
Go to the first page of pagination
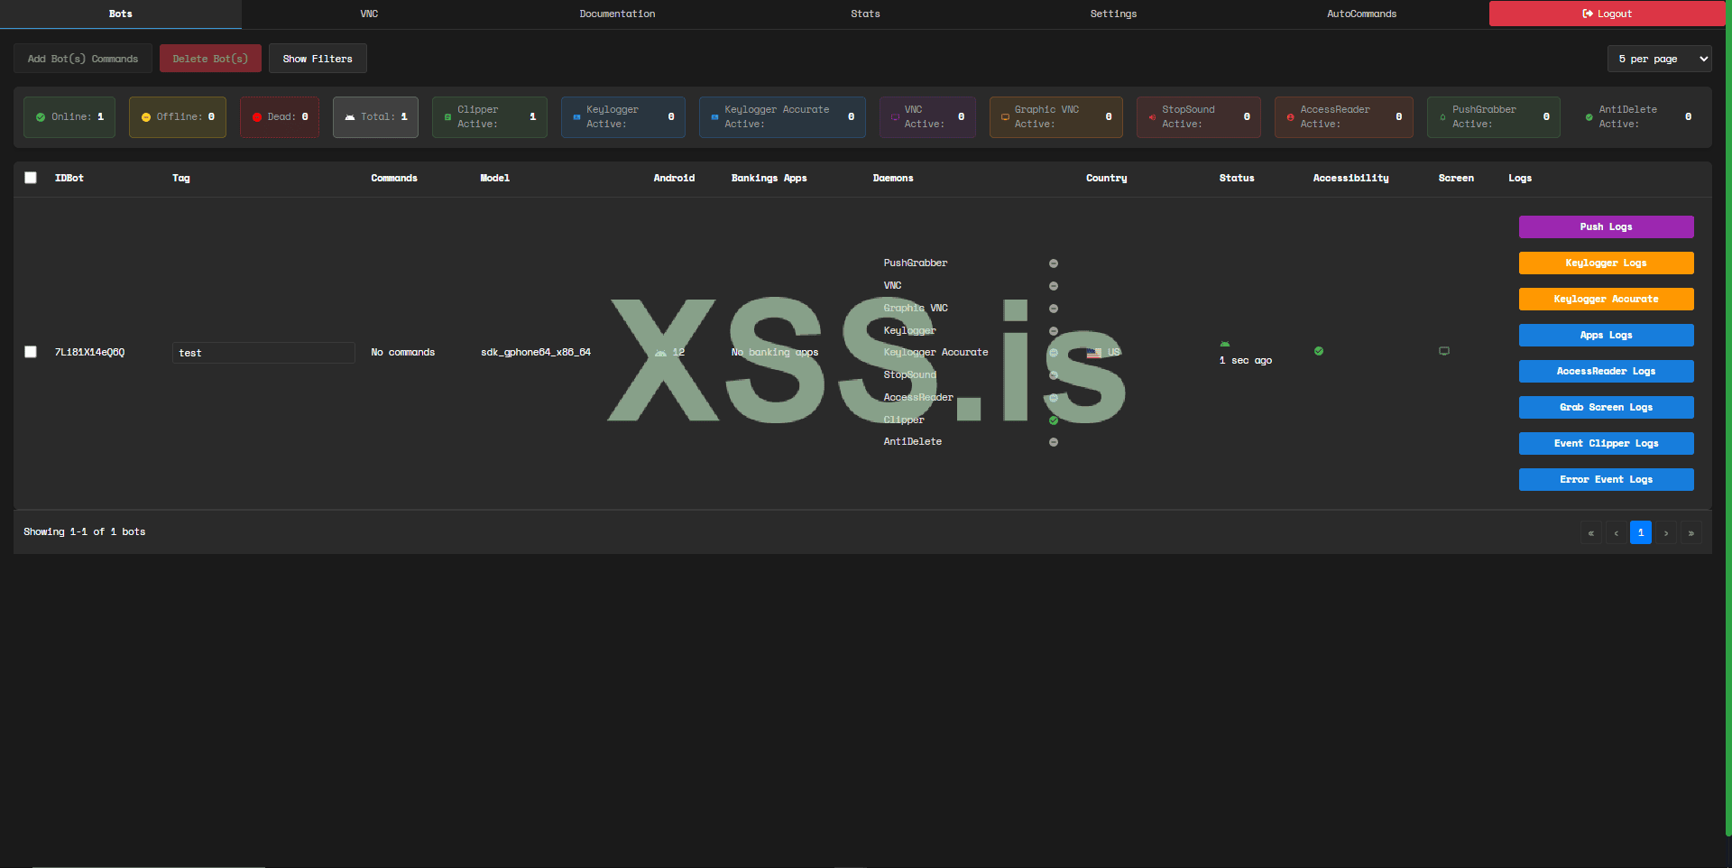[1591, 532]
